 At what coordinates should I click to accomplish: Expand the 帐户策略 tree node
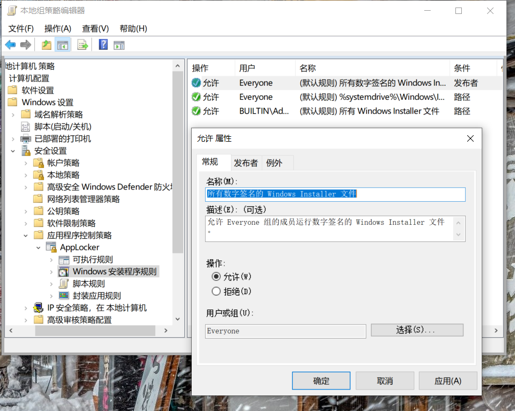pos(26,163)
